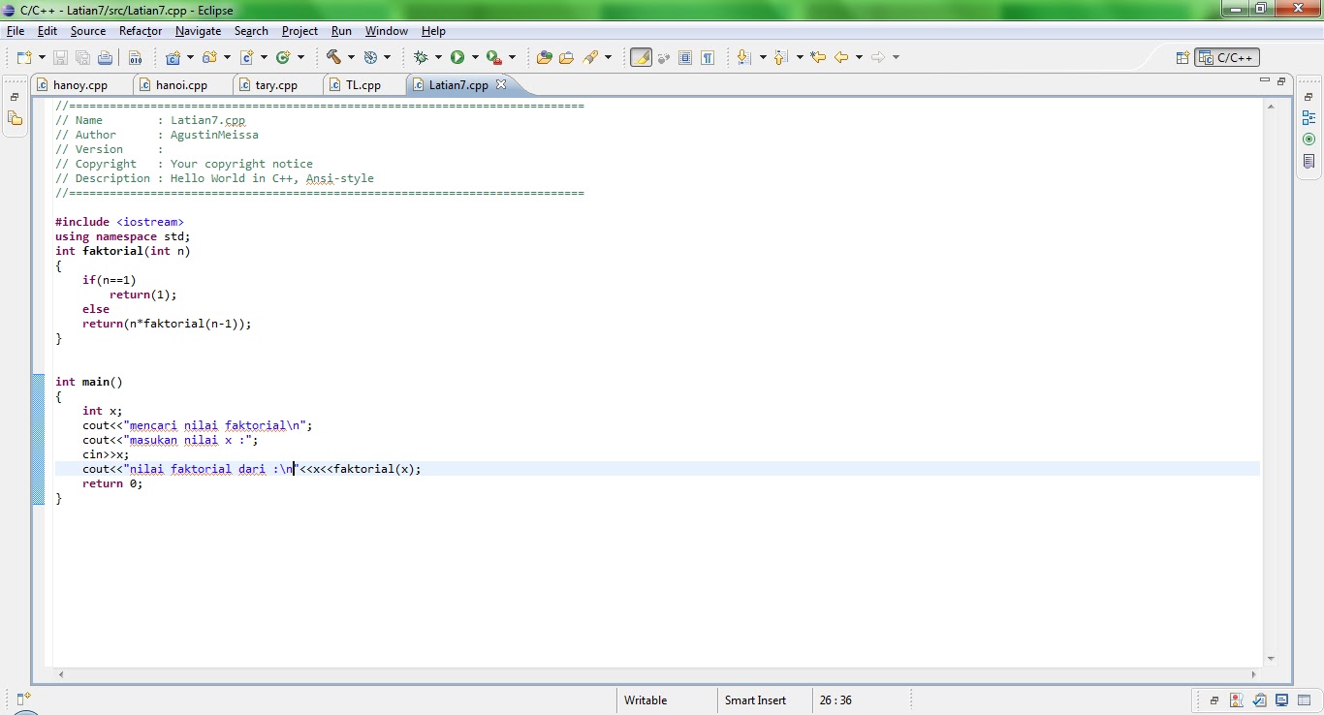Image resolution: width=1324 pixels, height=715 pixels.
Task: Open Project Explorer icon in left trim
Action: click(x=15, y=119)
